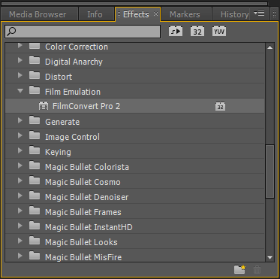Viewport: 280px width, 279px height.
Task: Expand the Distort folder
Action: pyautogui.click(x=20, y=76)
